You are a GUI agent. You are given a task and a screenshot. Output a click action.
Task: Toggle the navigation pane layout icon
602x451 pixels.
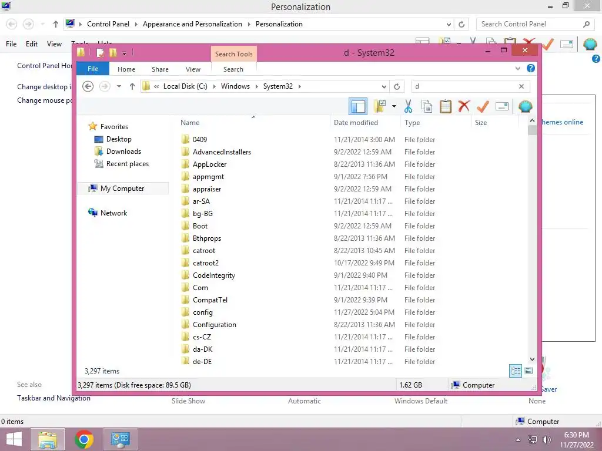click(358, 106)
